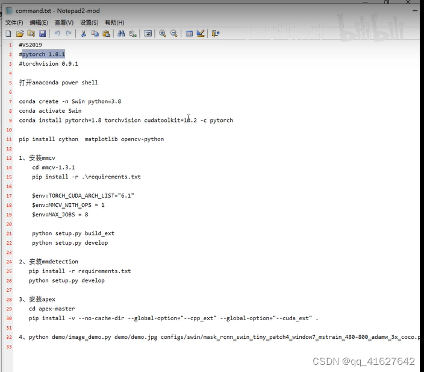Paste from clipboard using toolbar icon

click(107, 34)
